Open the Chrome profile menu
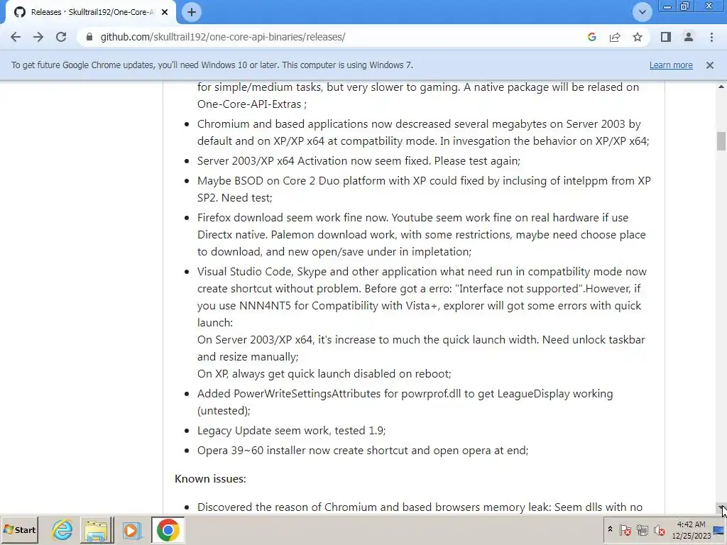 pos(689,37)
